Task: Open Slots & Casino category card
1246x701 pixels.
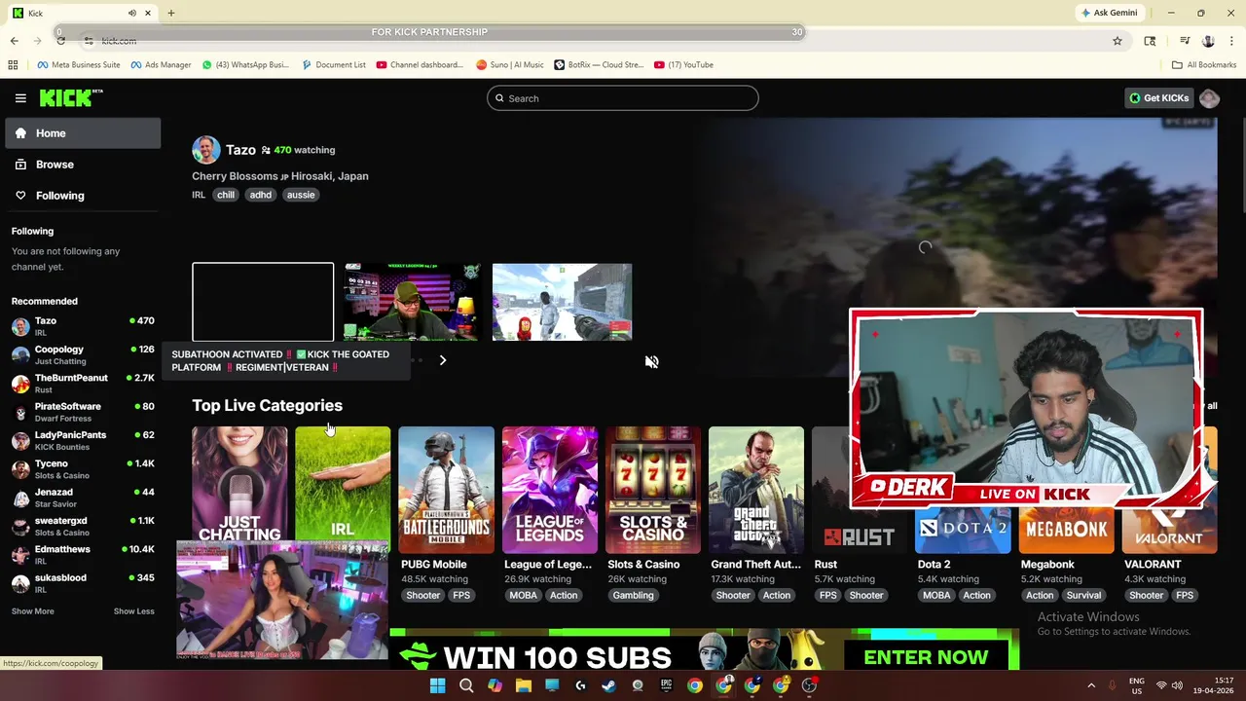Action: [x=653, y=490]
